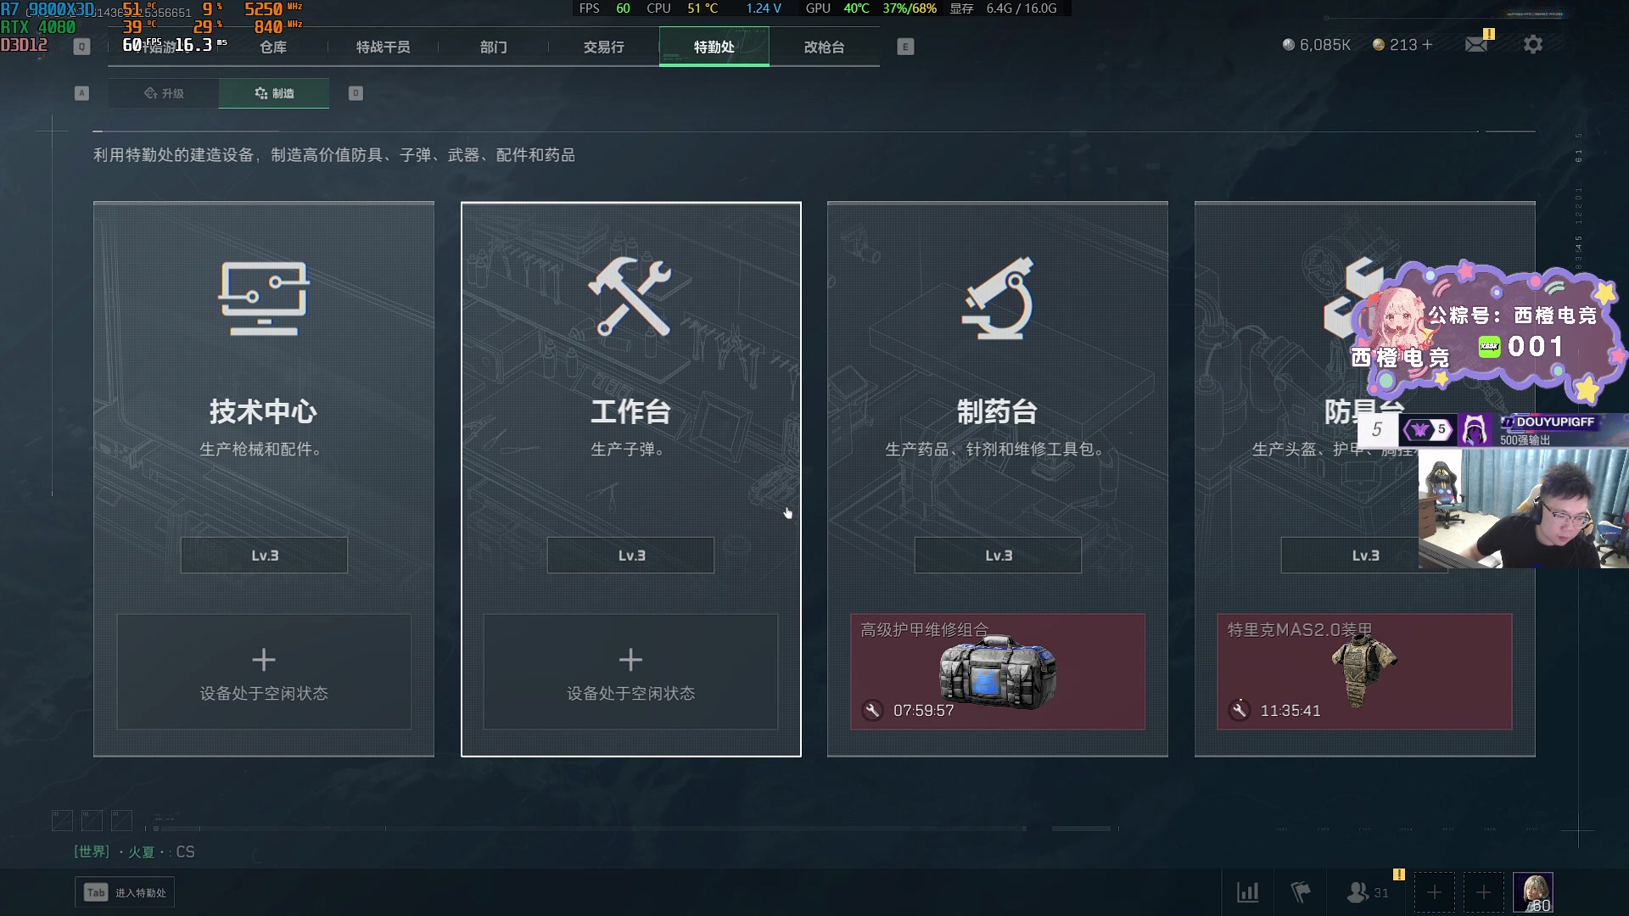
Task: Switch to the 仓库 tab
Action: click(x=272, y=47)
